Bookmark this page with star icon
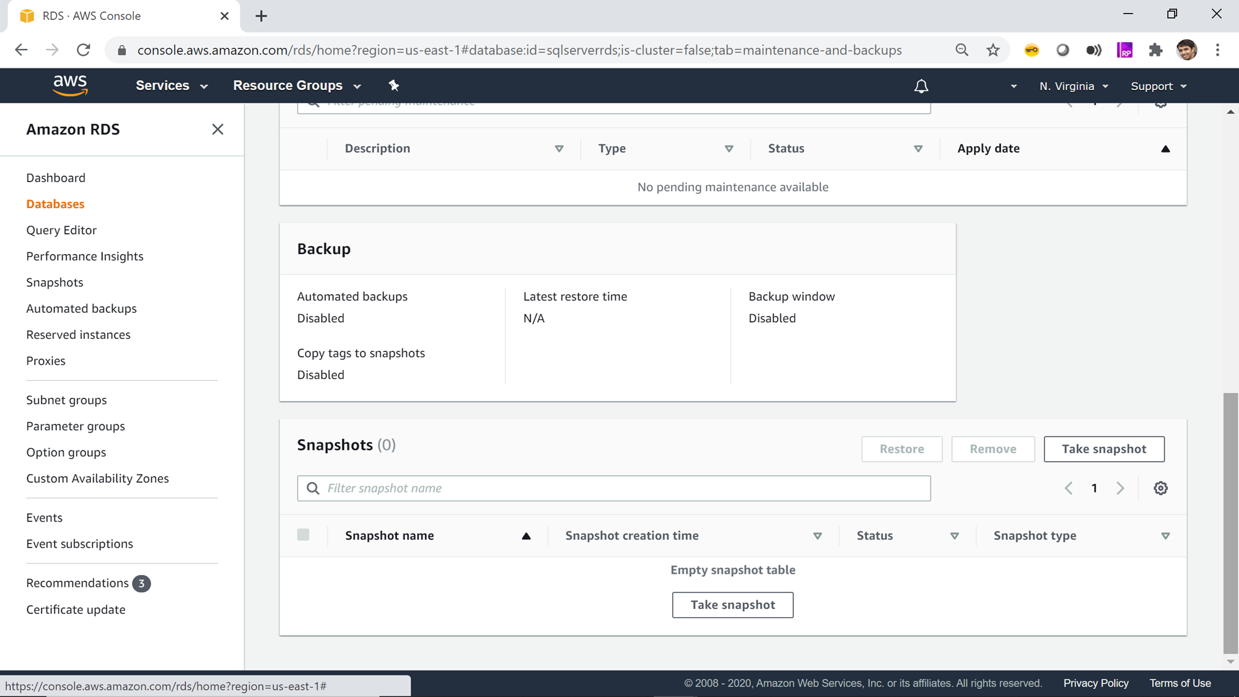 993,50
